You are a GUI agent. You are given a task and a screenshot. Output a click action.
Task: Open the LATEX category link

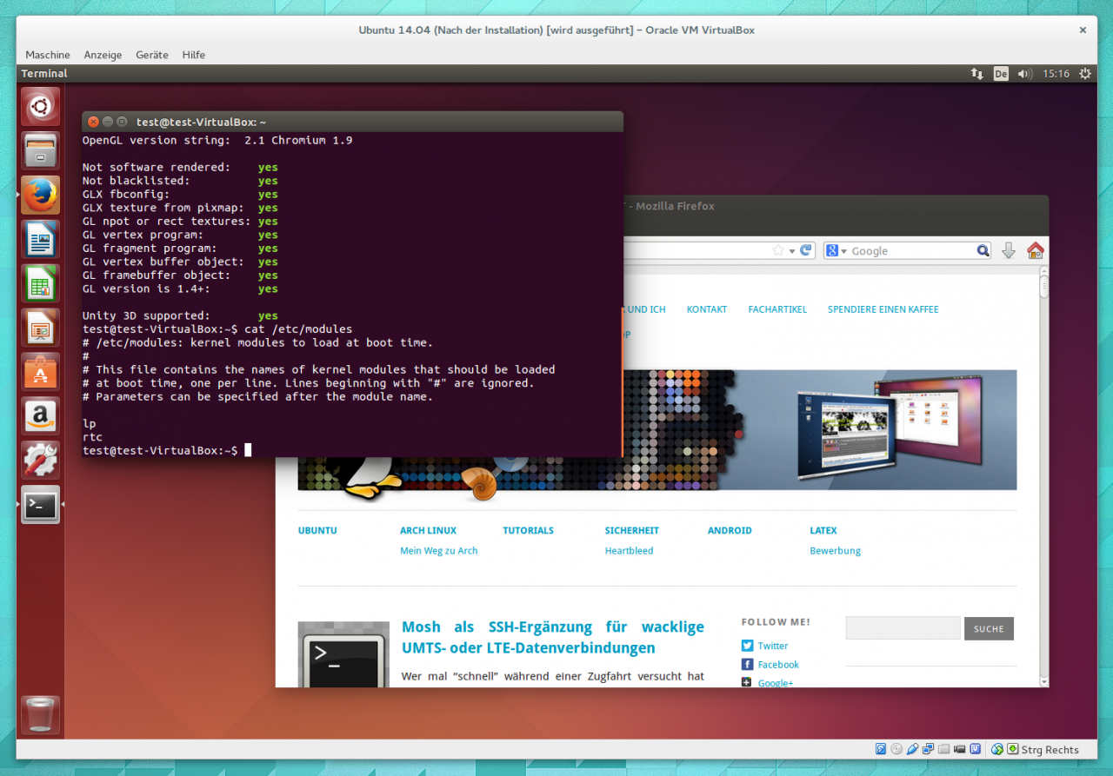pyautogui.click(x=823, y=530)
